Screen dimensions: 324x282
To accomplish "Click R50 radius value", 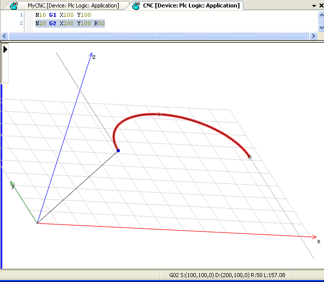I will coord(99,23).
